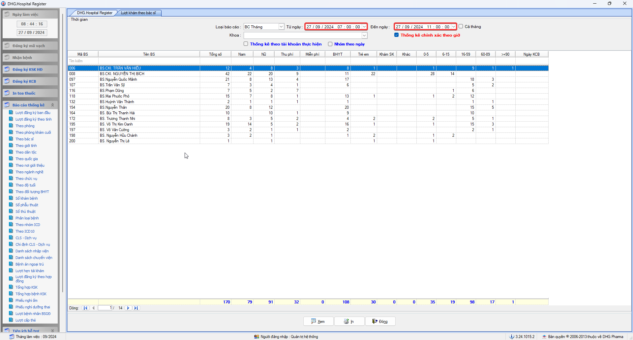Open the Bệnh án ngoại trú report
The width and height of the screenshot is (633, 340).
pos(29,264)
